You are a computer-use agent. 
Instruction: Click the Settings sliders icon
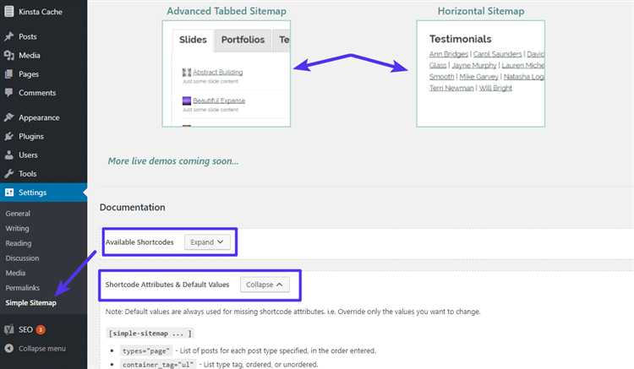9,193
